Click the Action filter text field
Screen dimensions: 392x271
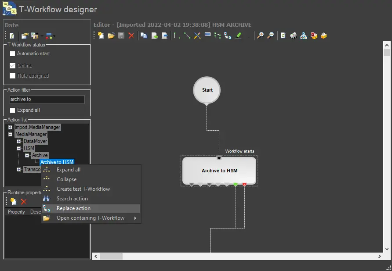(x=47, y=100)
